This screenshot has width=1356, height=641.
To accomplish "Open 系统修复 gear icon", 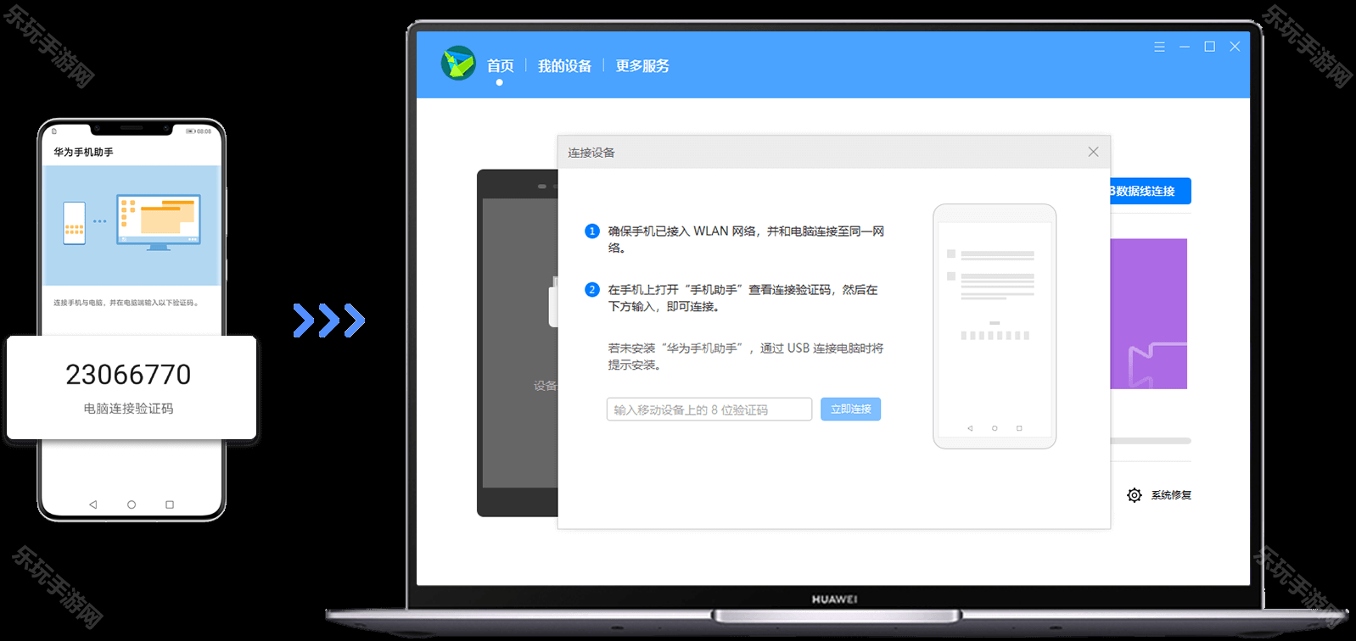I will tap(1135, 495).
